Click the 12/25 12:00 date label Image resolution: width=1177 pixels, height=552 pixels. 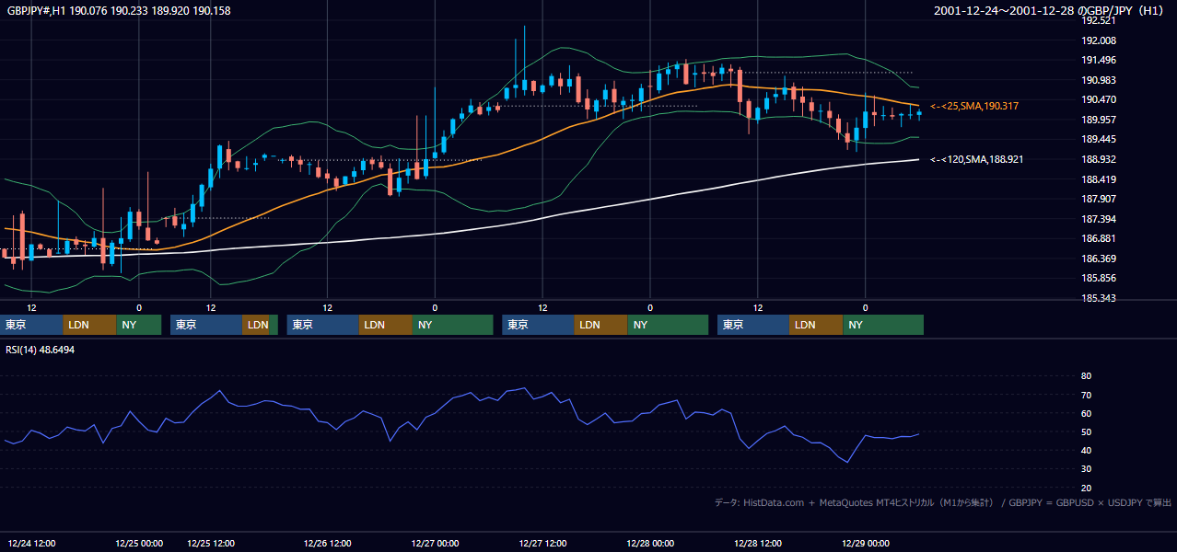coord(211,544)
